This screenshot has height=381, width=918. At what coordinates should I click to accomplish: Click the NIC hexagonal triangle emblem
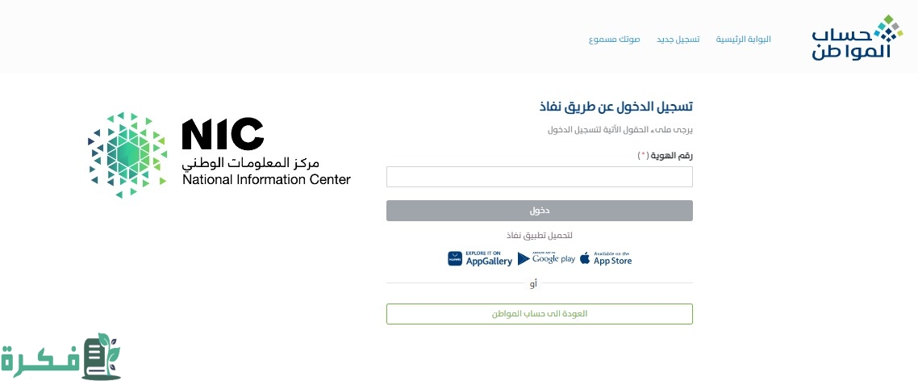[127, 155]
